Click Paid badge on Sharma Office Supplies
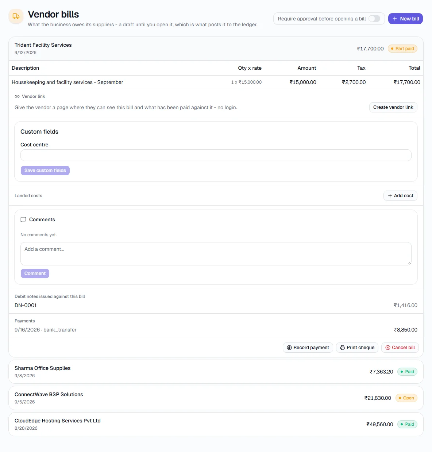 (x=407, y=372)
